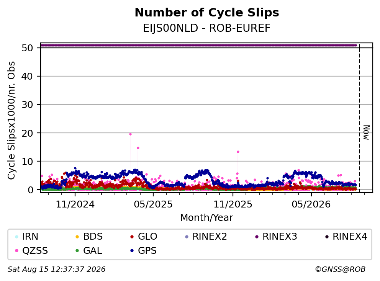Click the 05/2026 x-axis tick label
This screenshot has width=380, height=281.
click(311, 205)
